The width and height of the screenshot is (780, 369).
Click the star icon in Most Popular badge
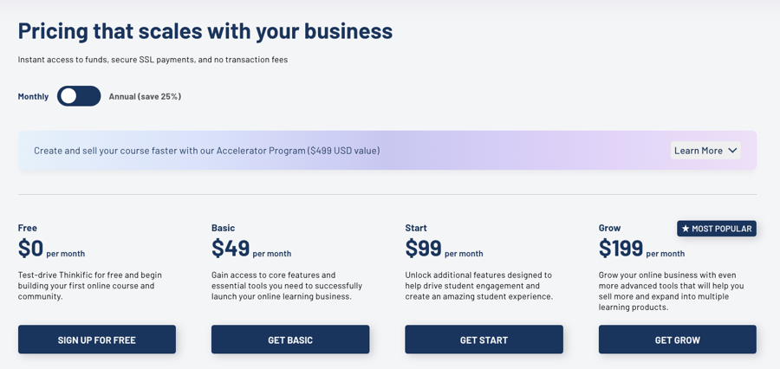point(686,229)
